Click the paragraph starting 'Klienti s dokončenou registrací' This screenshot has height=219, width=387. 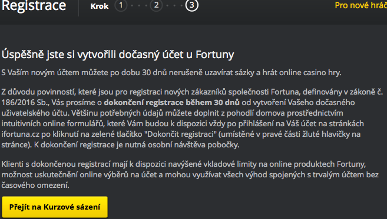[190, 175]
